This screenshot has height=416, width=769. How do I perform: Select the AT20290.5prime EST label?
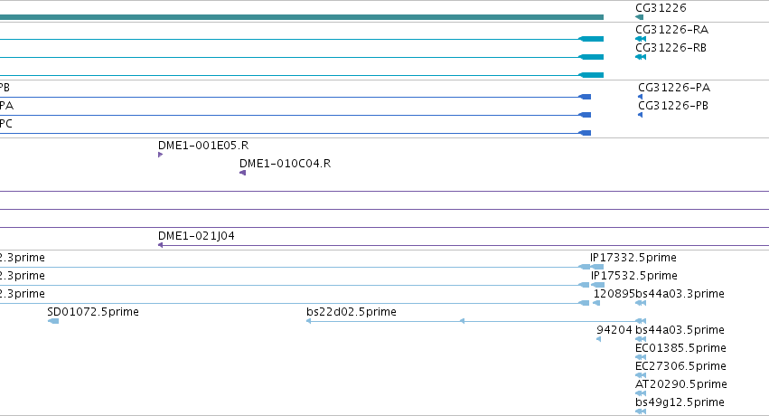(681, 384)
